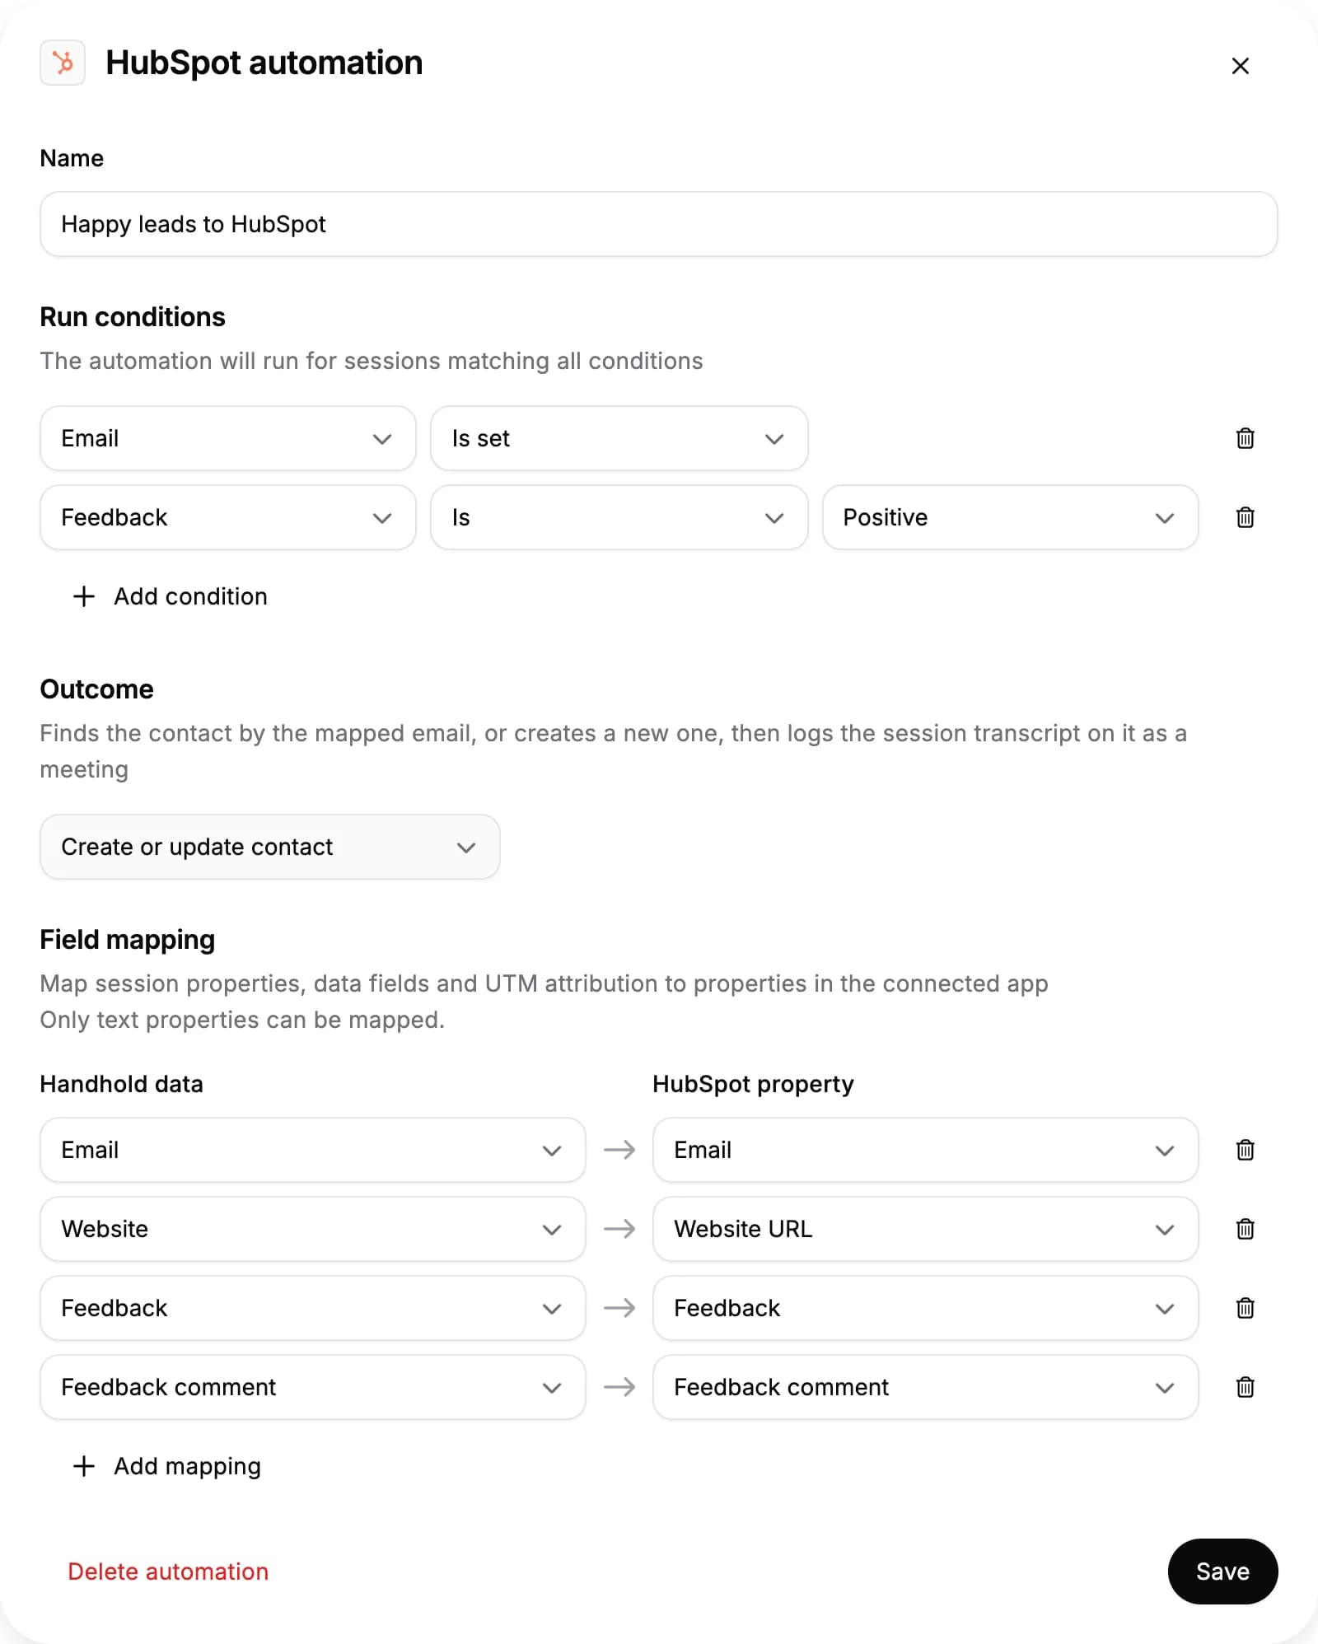The width and height of the screenshot is (1318, 1644).
Task: Remove the Email to Email mapping
Action: click(x=1245, y=1150)
